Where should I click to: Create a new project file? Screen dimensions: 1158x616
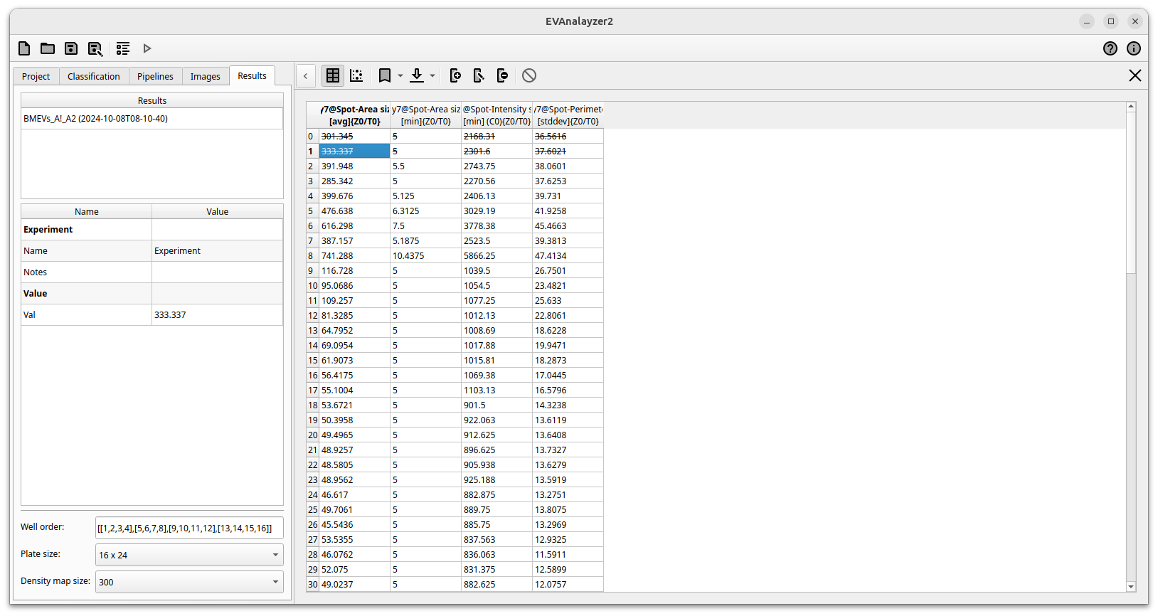(x=24, y=48)
